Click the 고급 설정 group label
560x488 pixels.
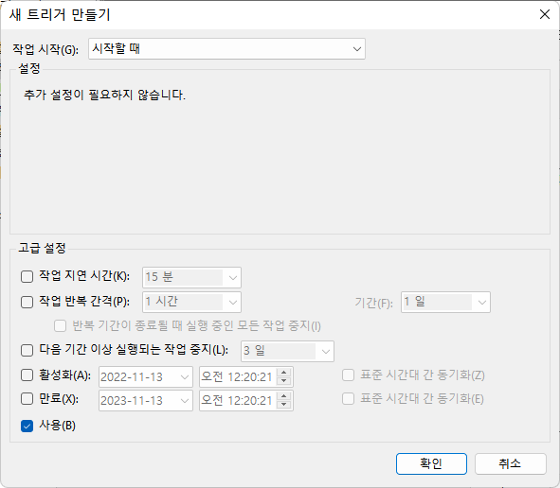click(x=42, y=248)
